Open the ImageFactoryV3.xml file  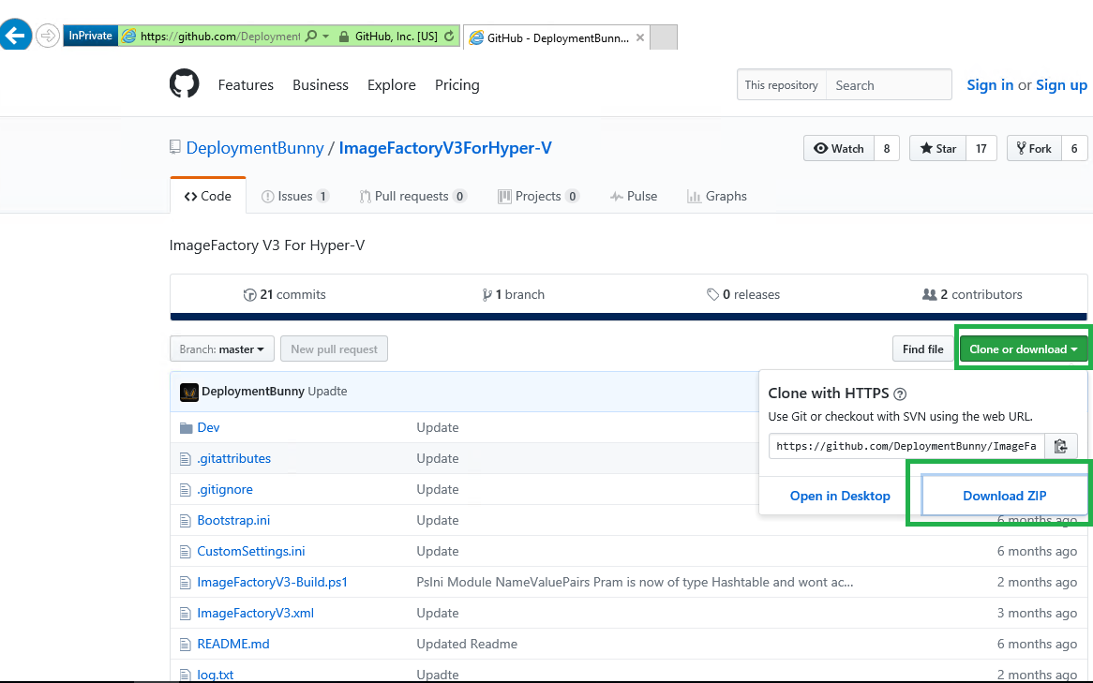pyautogui.click(x=256, y=614)
